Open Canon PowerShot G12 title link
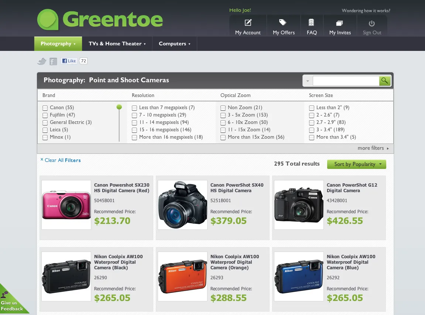Image resolution: width=425 pixels, height=315 pixels. [352, 188]
